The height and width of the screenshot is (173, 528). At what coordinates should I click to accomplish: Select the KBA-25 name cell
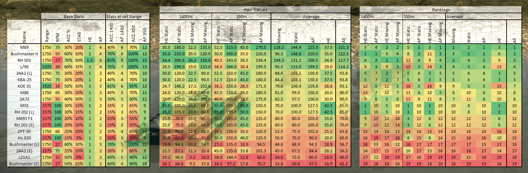click(x=24, y=80)
